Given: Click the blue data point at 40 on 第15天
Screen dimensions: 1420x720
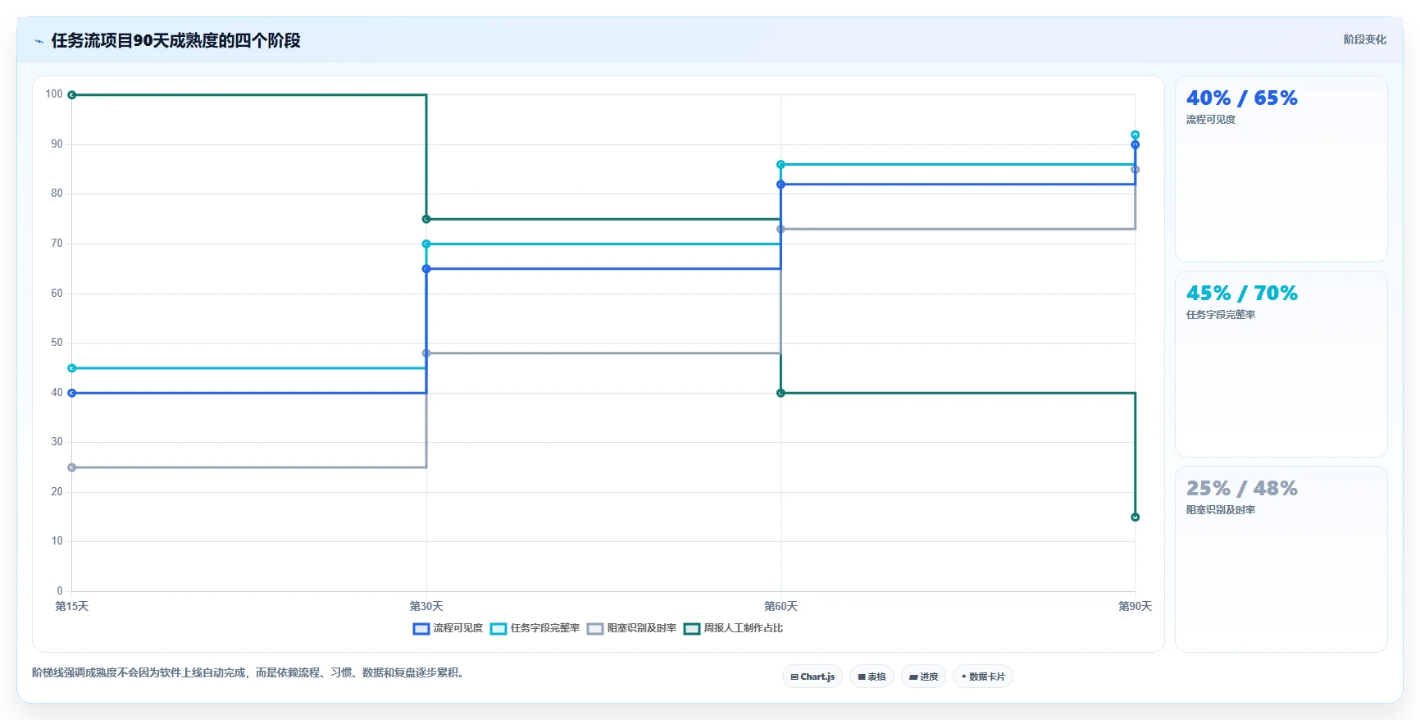Looking at the screenshot, I should [x=72, y=393].
